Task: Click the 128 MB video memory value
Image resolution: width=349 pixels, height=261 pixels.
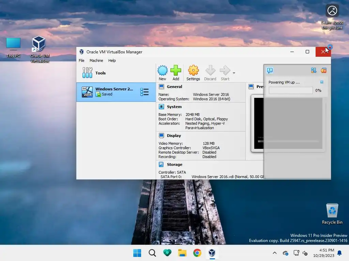Action: tap(209, 143)
